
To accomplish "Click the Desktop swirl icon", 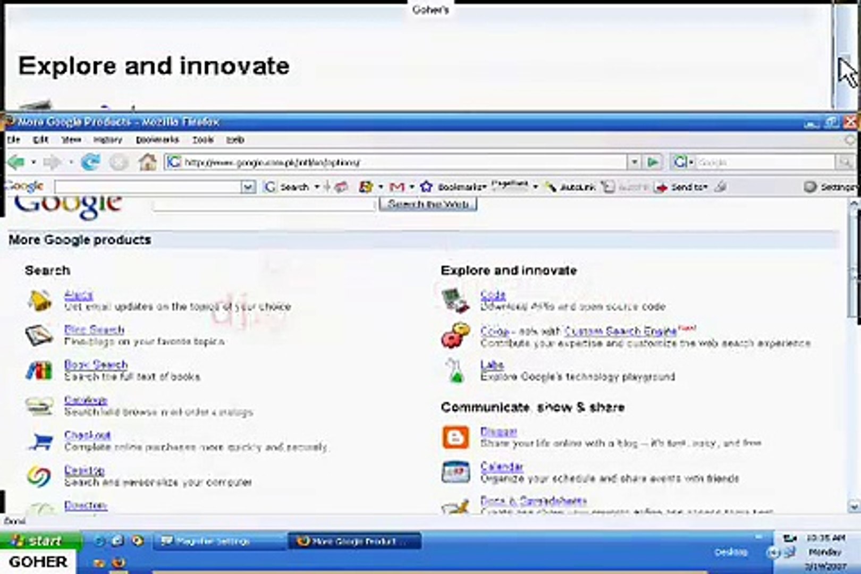I will tap(39, 477).
